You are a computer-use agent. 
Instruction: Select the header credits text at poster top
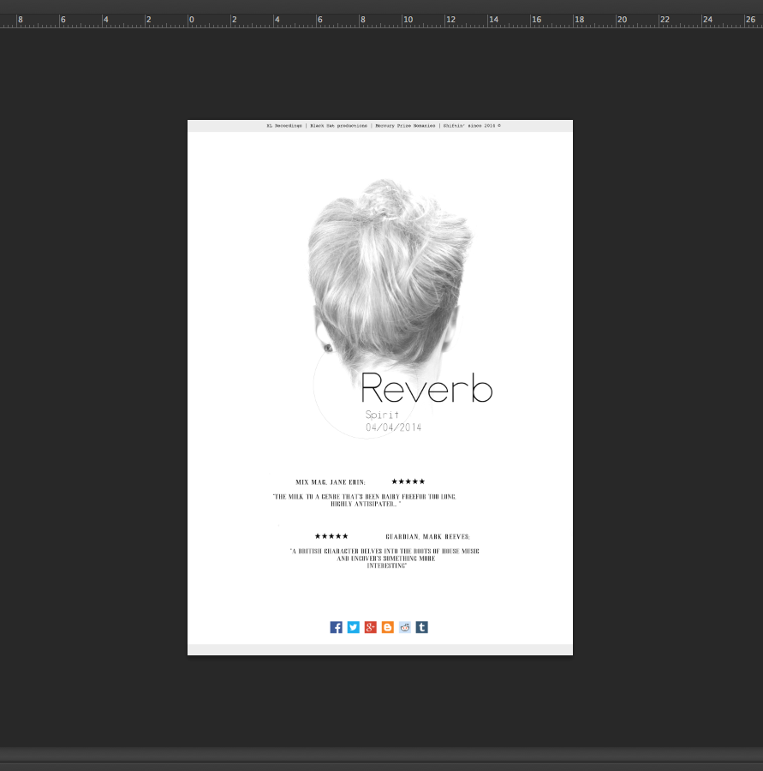[x=384, y=126]
